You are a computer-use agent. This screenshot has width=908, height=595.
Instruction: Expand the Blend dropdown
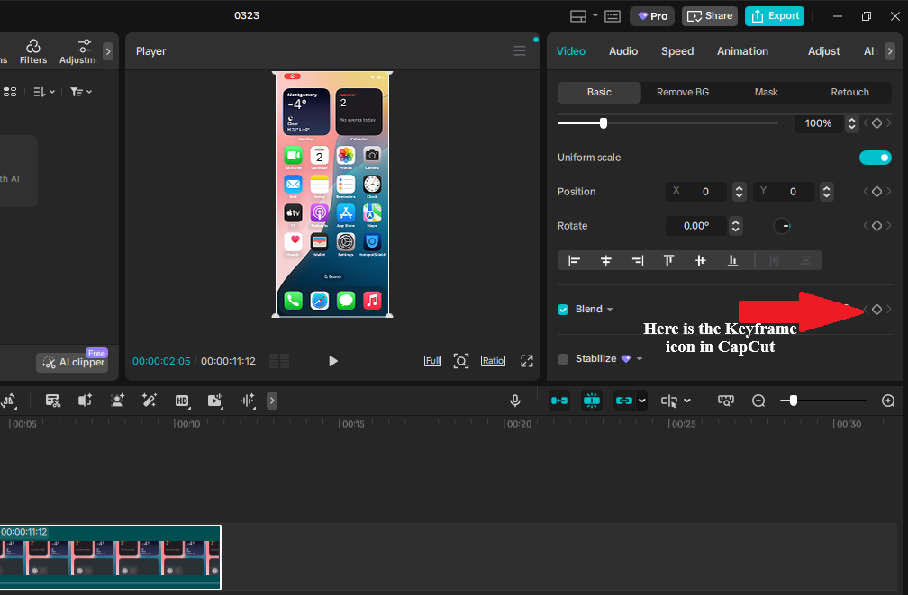[610, 309]
